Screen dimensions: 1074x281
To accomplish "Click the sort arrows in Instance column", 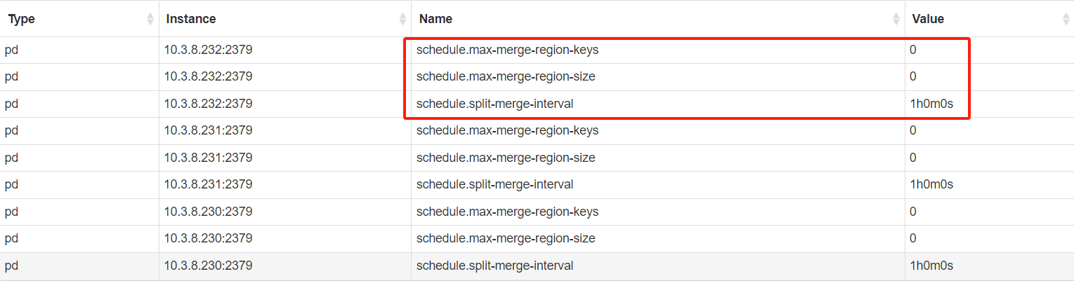I will 402,20.
